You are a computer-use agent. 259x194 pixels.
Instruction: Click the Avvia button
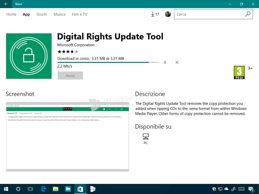click(70, 75)
